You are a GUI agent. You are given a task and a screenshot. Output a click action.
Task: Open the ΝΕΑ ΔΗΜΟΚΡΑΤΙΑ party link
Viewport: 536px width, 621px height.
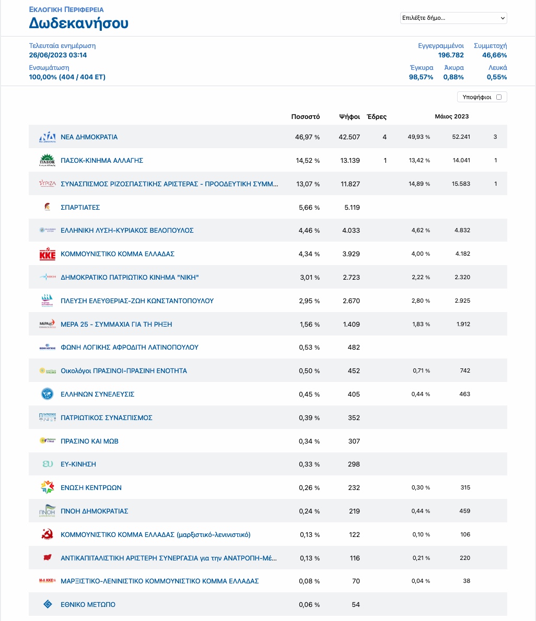89,137
